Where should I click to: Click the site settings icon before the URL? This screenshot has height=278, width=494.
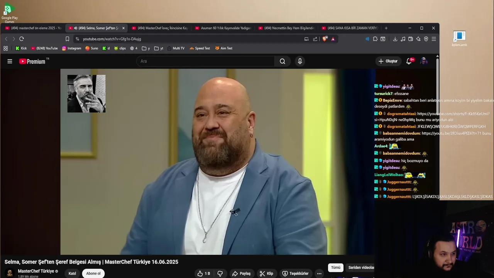click(x=78, y=39)
